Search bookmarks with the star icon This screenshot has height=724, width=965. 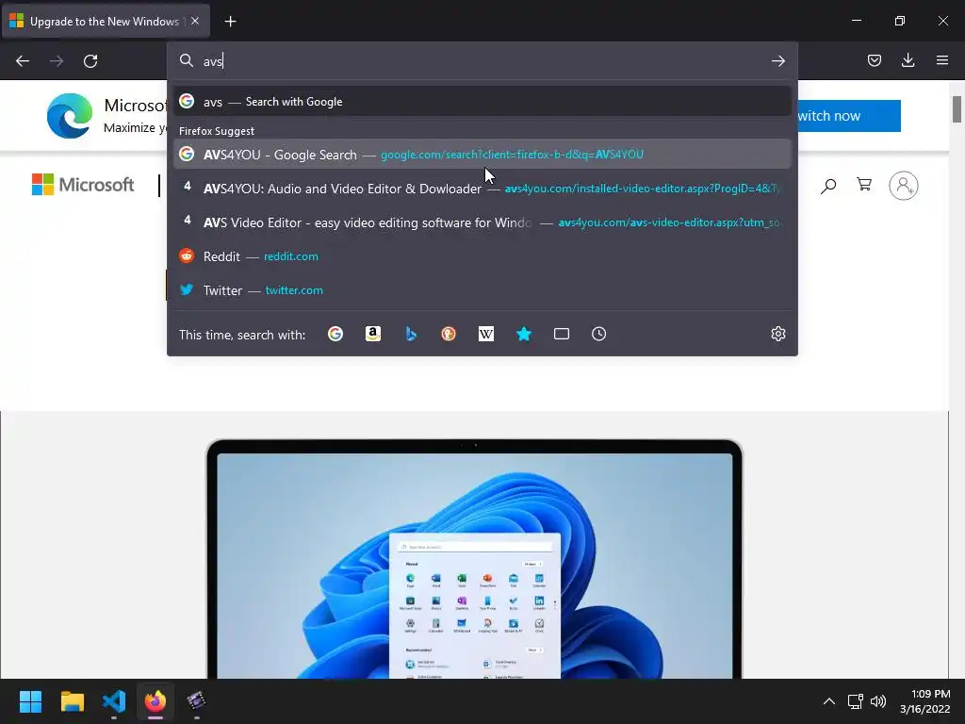coord(524,334)
